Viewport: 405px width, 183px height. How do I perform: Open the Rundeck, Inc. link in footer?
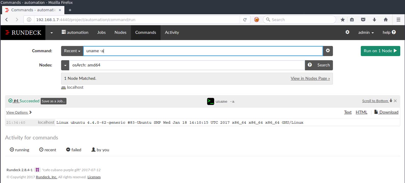click(47, 177)
